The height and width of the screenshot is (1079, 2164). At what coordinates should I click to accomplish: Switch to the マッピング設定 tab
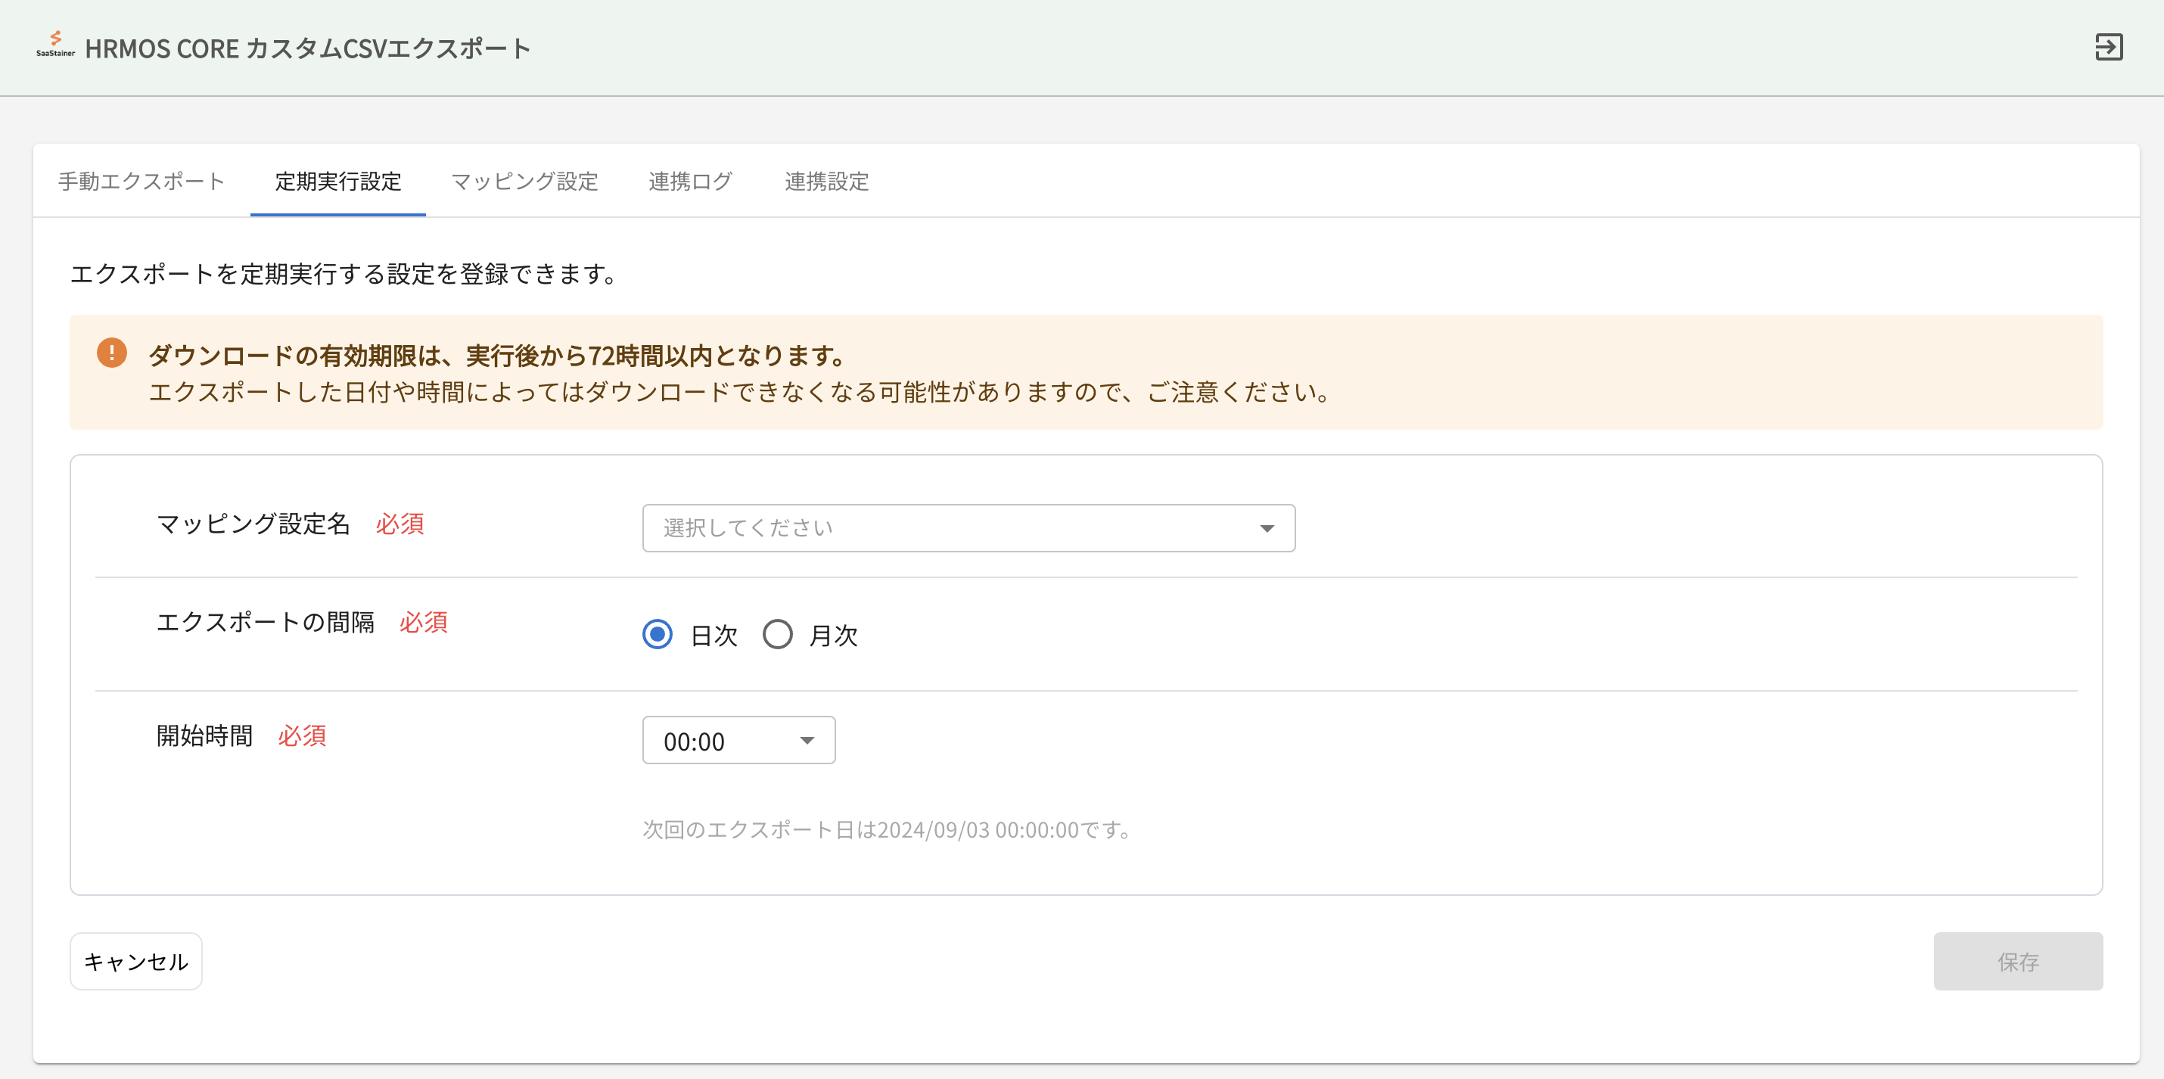tap(524, 182)
